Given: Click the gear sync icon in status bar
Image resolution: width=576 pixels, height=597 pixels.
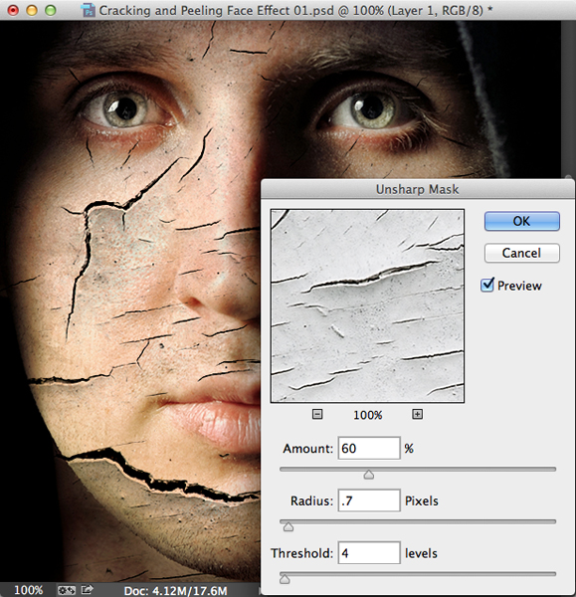Looking at the screenshot, I should tap(67, 590).
